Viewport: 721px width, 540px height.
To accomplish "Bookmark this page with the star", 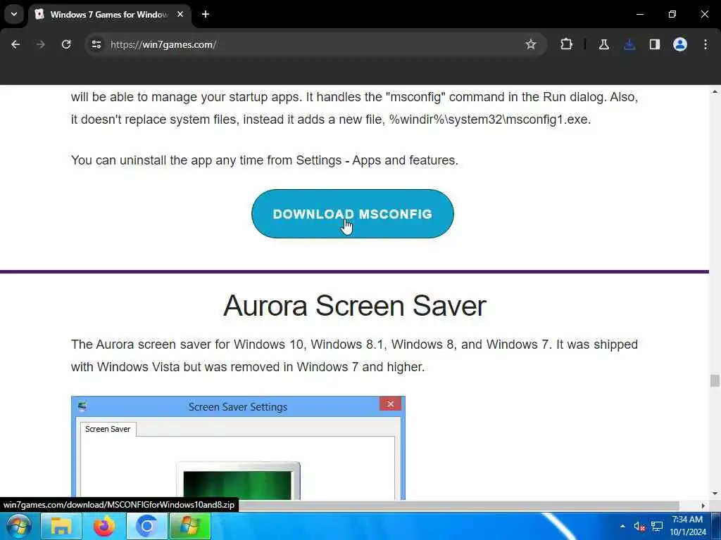I will 531,44.
